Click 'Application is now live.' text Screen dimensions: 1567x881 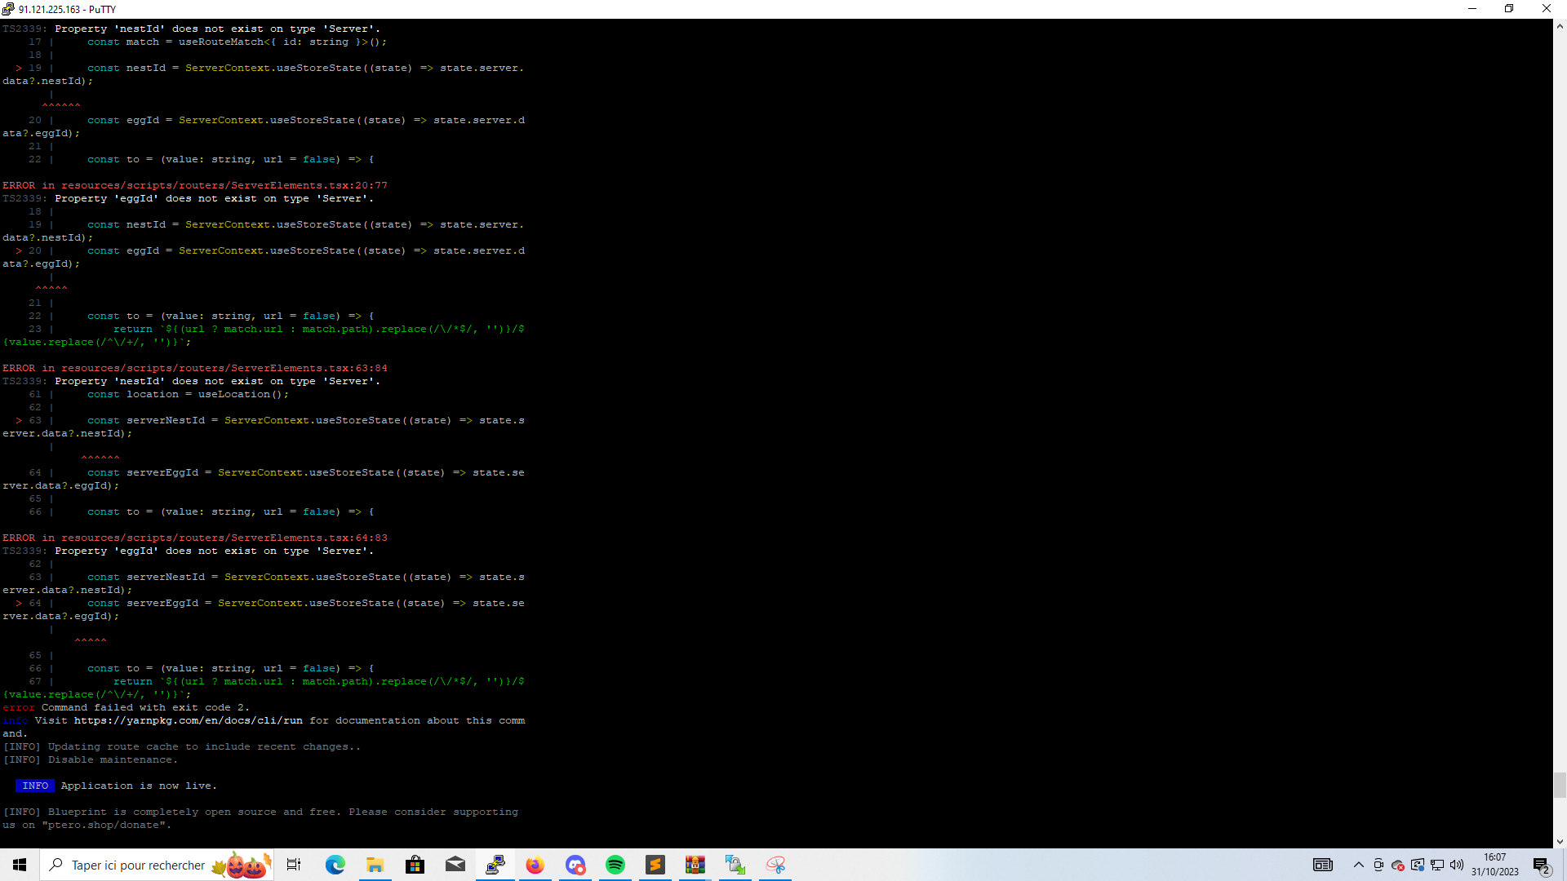pyautogui.click(x=139, y=786)
